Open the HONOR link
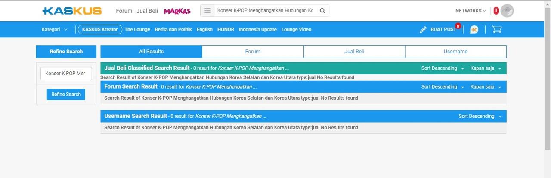This screenshot has width=551, height=178. tap(226, 29)
